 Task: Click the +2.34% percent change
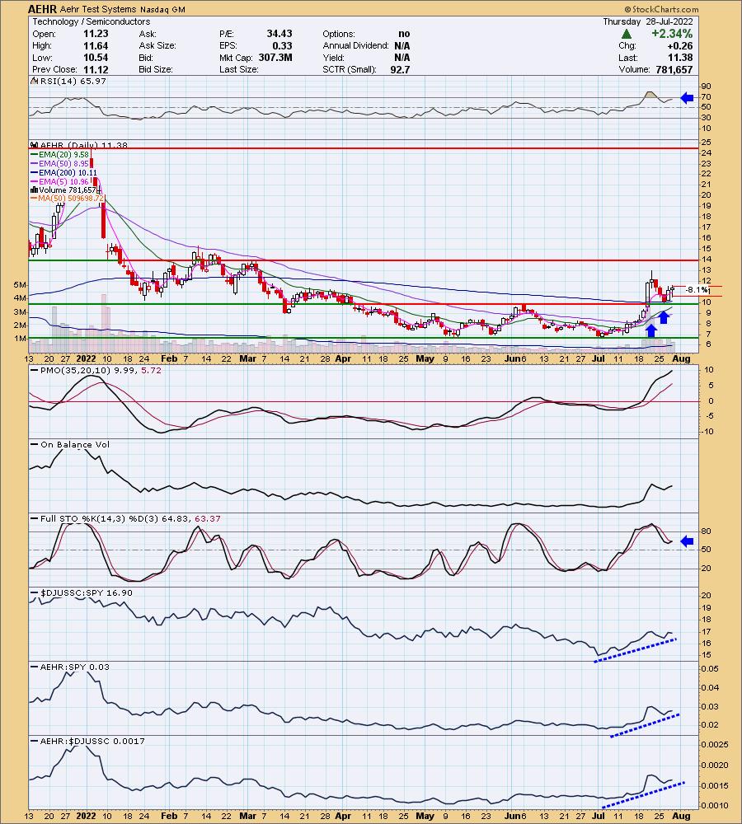coord(672,34)
